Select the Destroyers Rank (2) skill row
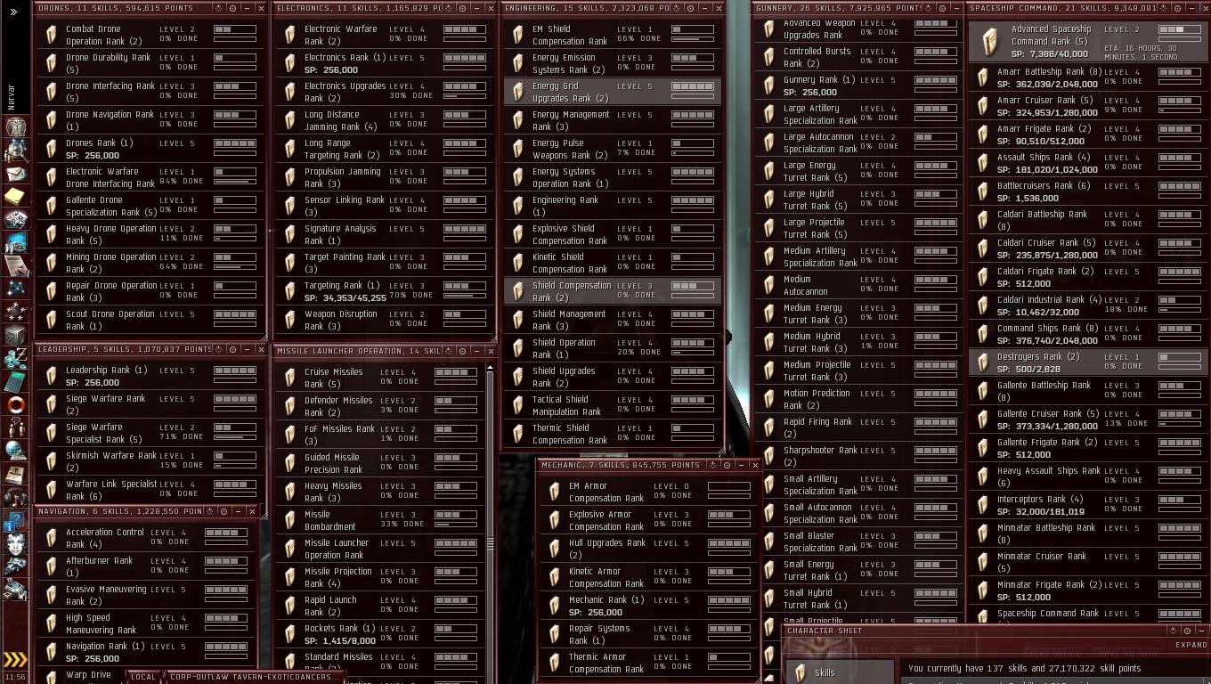 click(x=1087, y=362)
